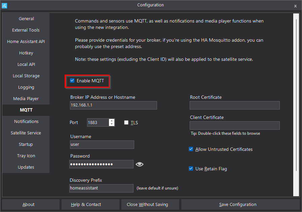Decrease port number with down arrow

pyautogui.click(x=112, y=124)
